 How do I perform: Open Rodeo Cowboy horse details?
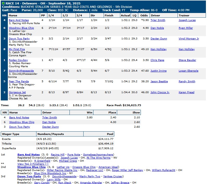[x=18, y=60]
